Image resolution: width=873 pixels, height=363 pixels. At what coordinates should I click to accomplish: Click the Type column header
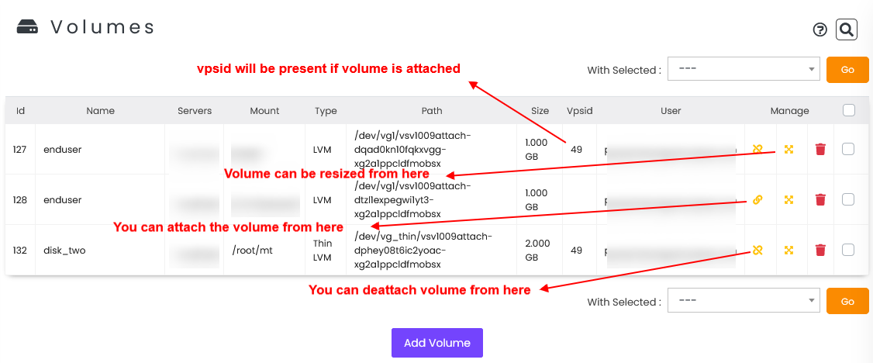coord(326,111)
